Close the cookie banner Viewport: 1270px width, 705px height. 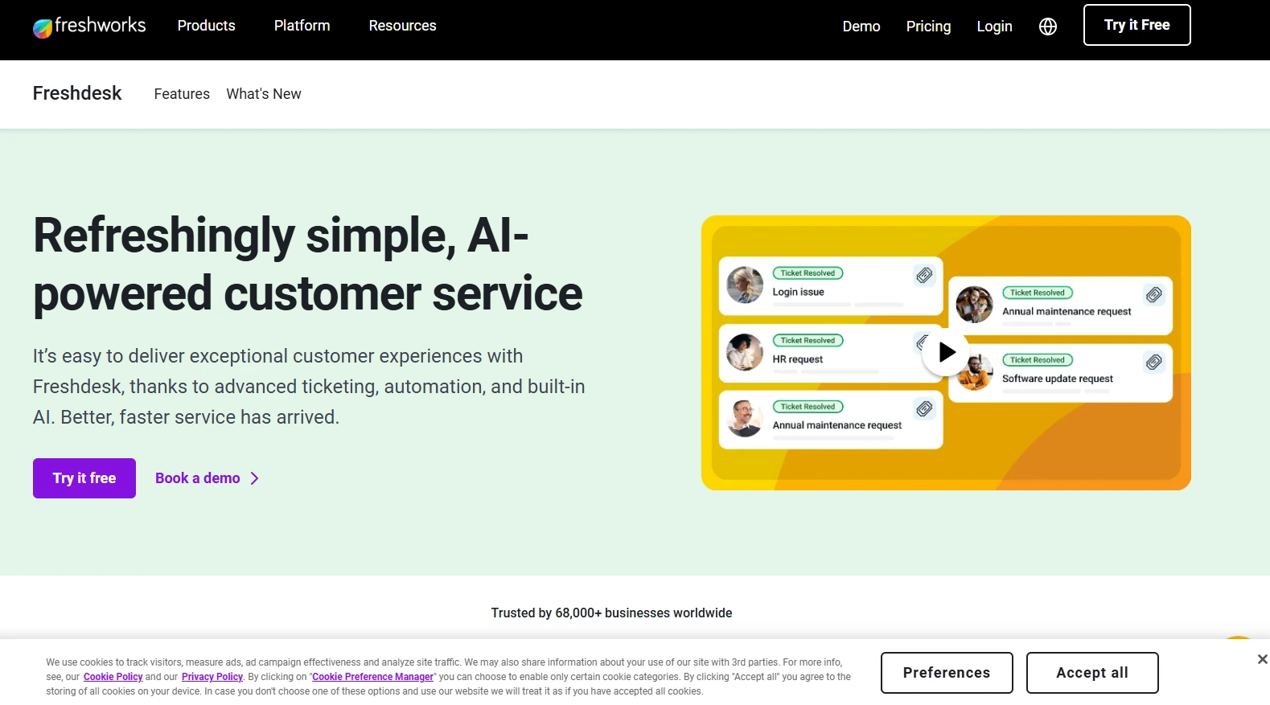click(1262, 659)
